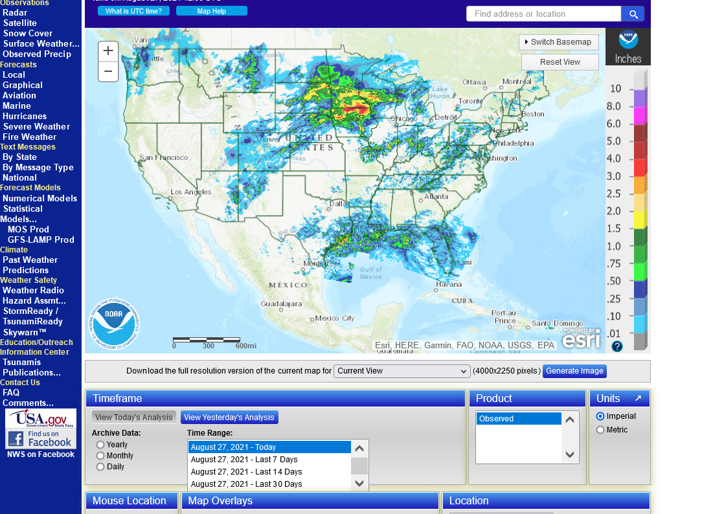Click the Time Range list down arrow
Image resolution: width=713 pixels, height=514 pixels.
(359, 483)
